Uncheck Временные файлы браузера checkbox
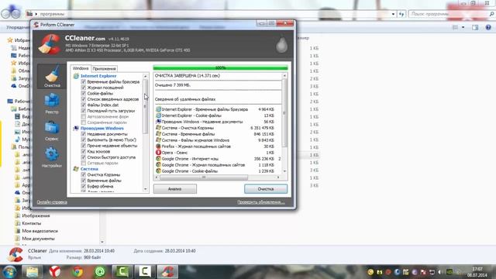 point(84,81)
